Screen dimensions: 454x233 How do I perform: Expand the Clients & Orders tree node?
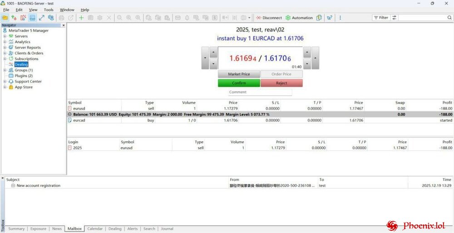coord(5,53)
